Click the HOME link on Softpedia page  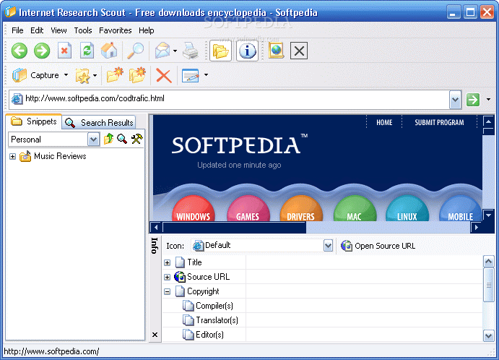[384, 122]
